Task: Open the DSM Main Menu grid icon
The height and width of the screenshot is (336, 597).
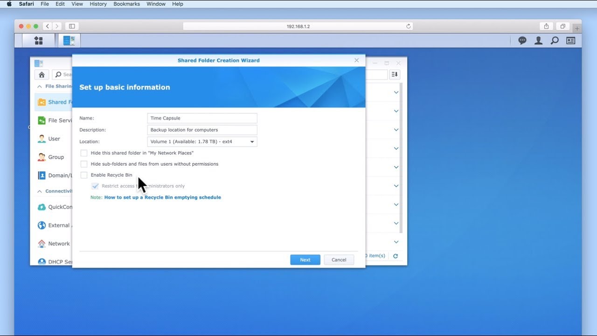Action: tap(39, 41)
